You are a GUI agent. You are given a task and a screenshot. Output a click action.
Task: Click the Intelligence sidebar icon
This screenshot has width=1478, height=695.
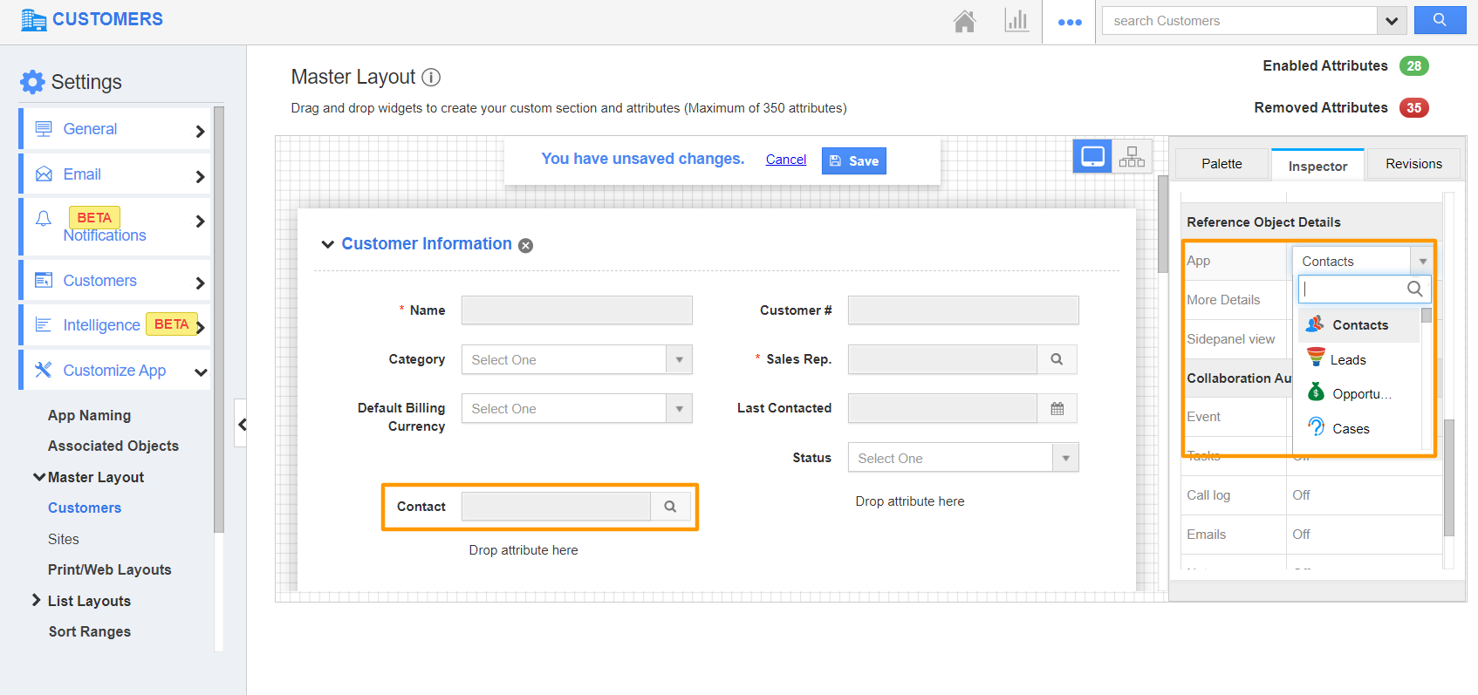[44, 324]
